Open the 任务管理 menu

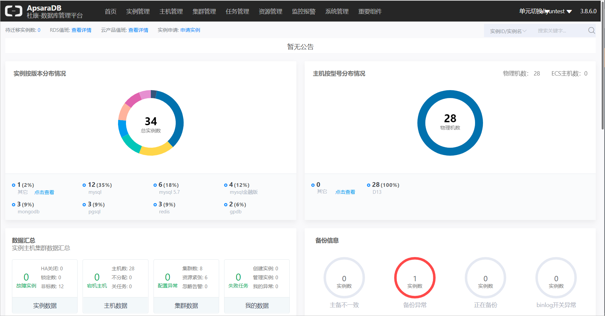(x=237, y=11)
